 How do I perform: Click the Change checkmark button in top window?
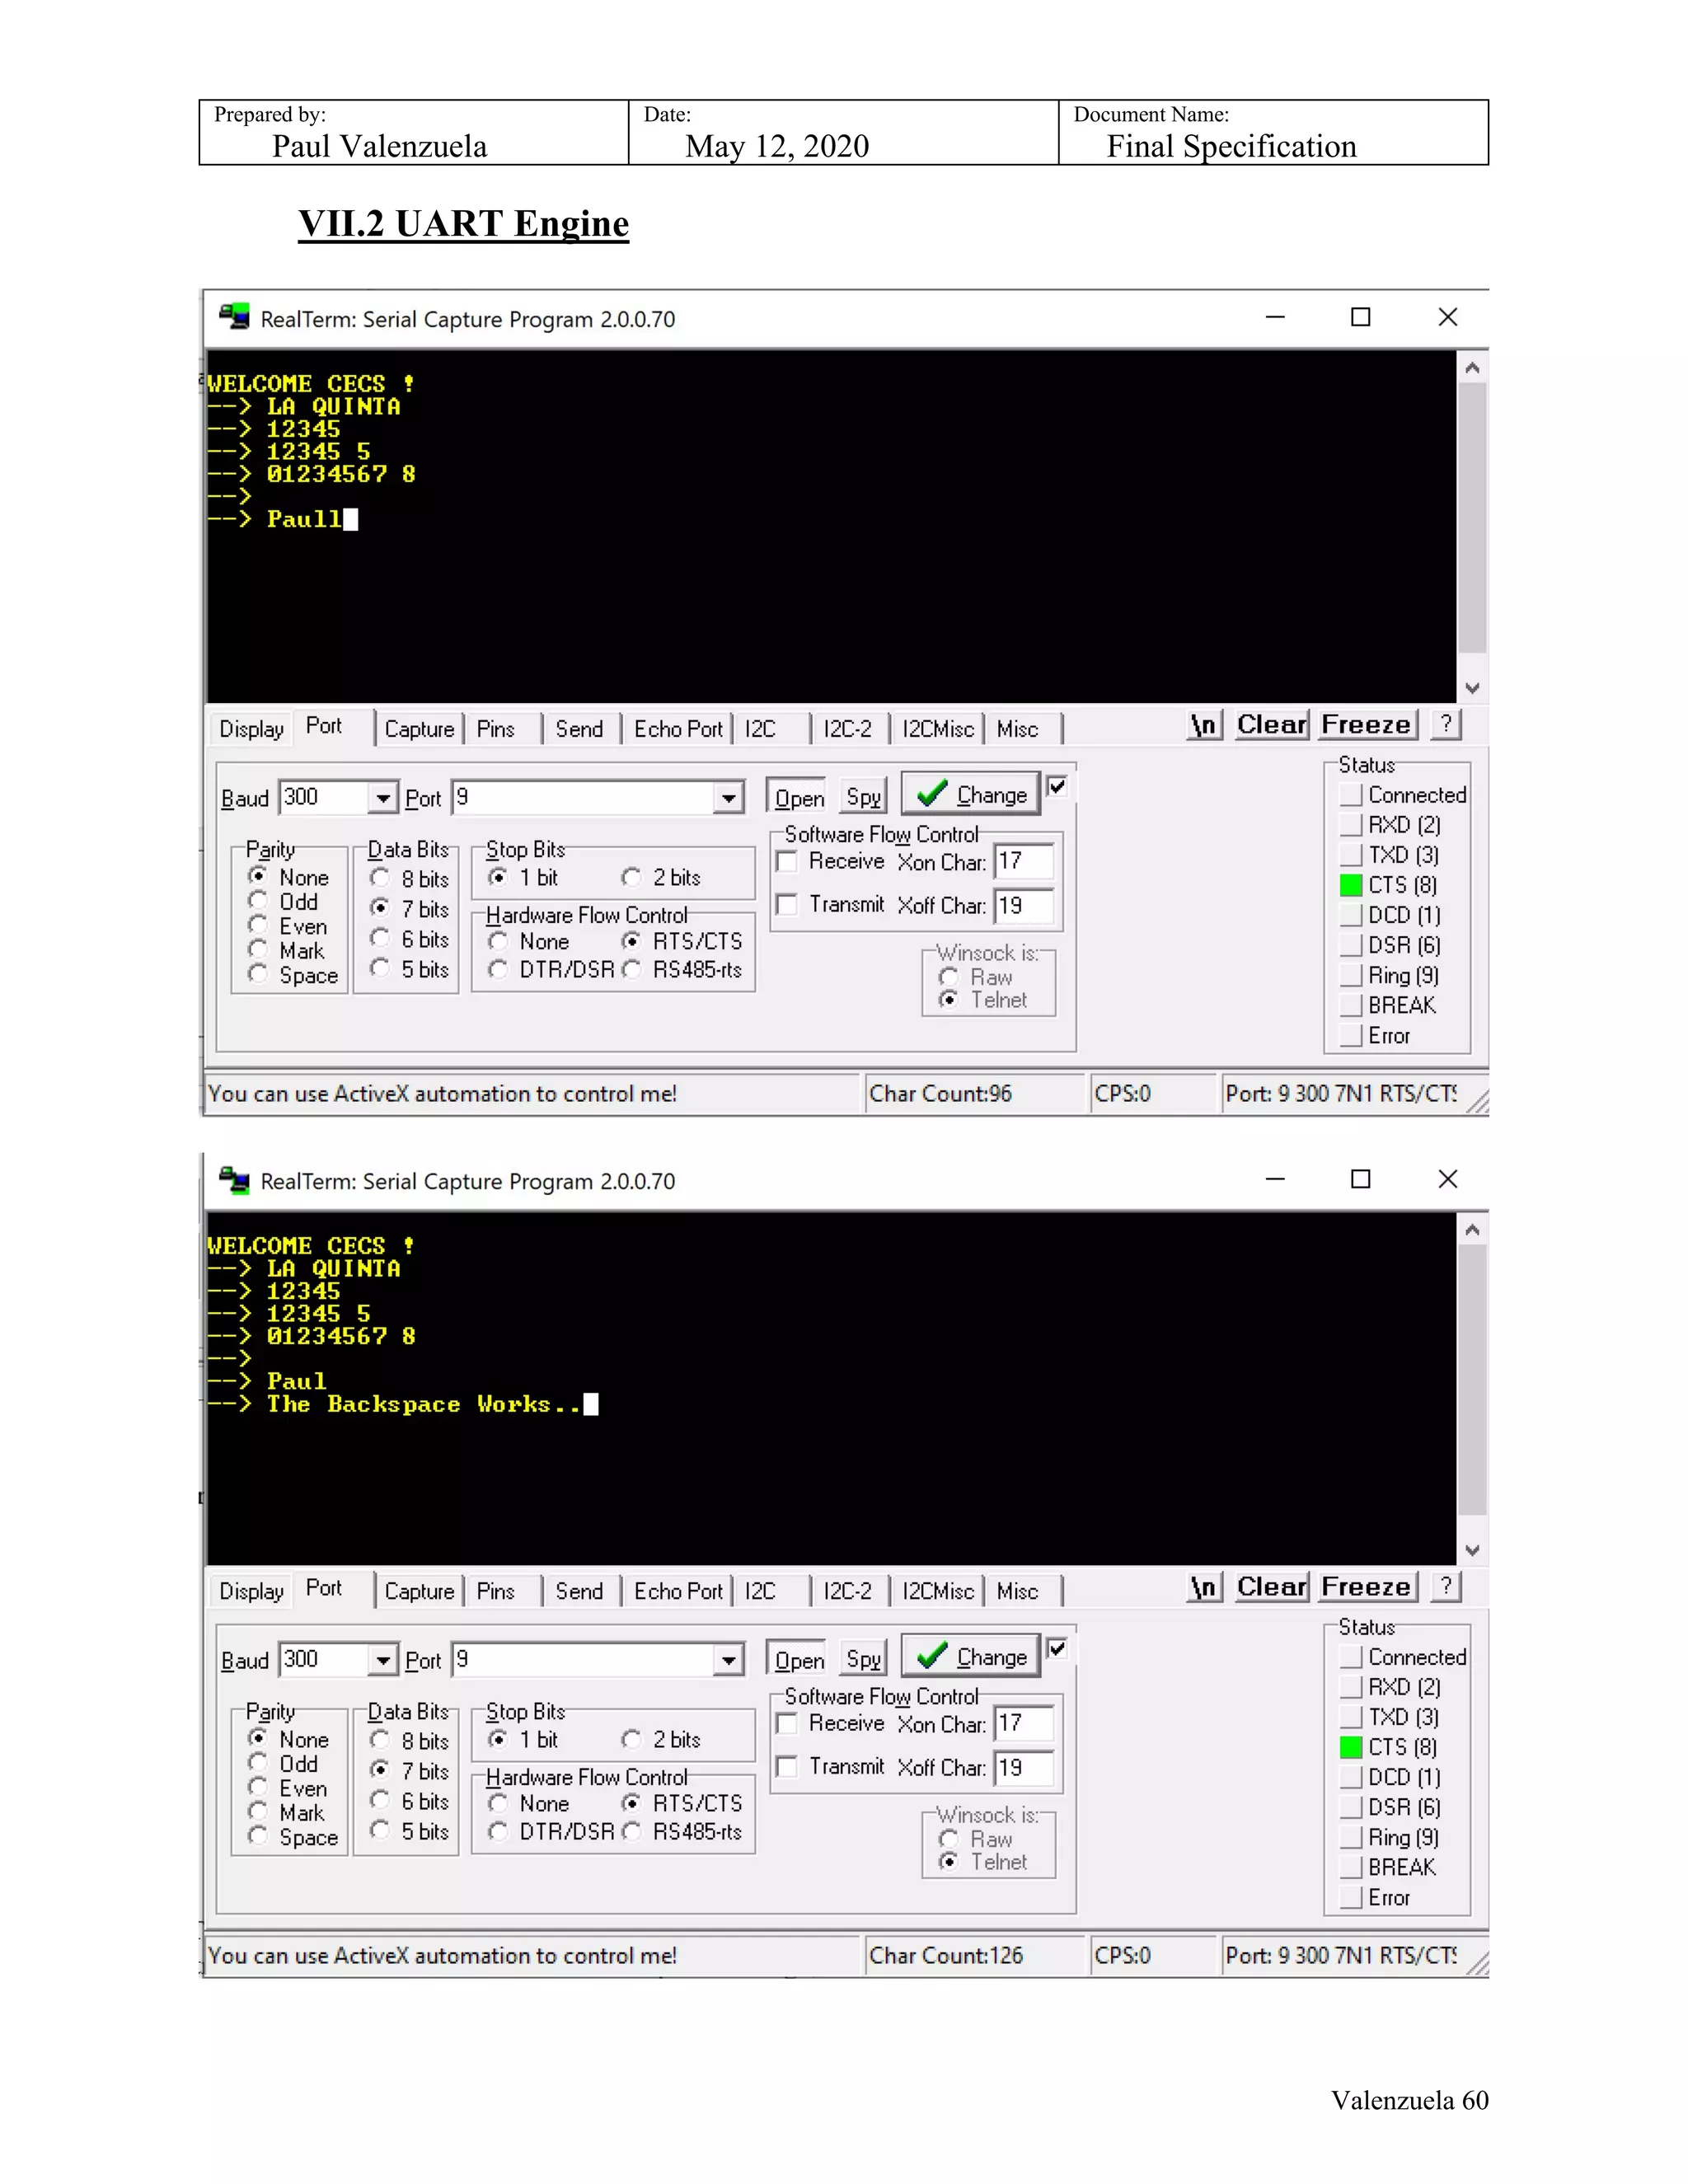pos(970,795)
